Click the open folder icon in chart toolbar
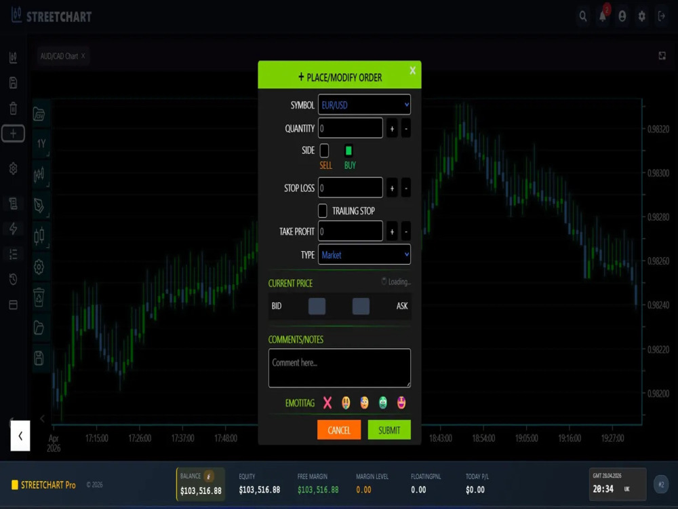This screenshot has width=678, height=509. (39, 328)
